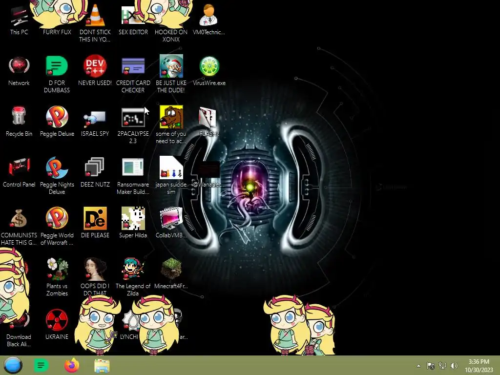Open COMMUNISTS HATE THIS G... money bag icon
Screen dimensions: 500x375
coord(19,218)
